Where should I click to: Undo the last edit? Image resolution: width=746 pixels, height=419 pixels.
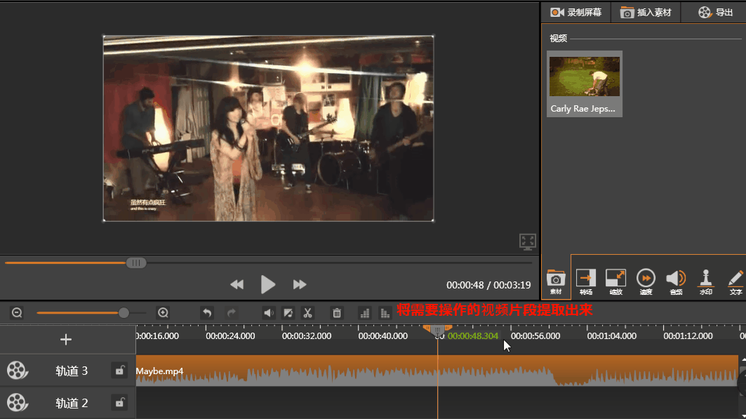tap(207, 312)
